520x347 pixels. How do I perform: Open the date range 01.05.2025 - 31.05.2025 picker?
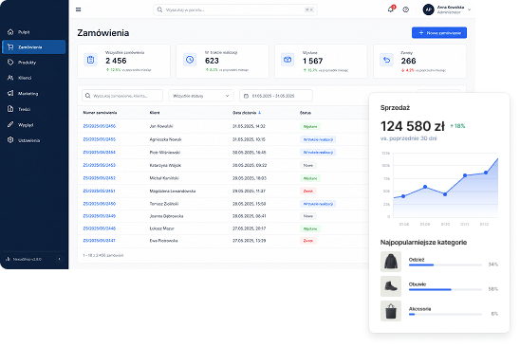tap(276, 96)
